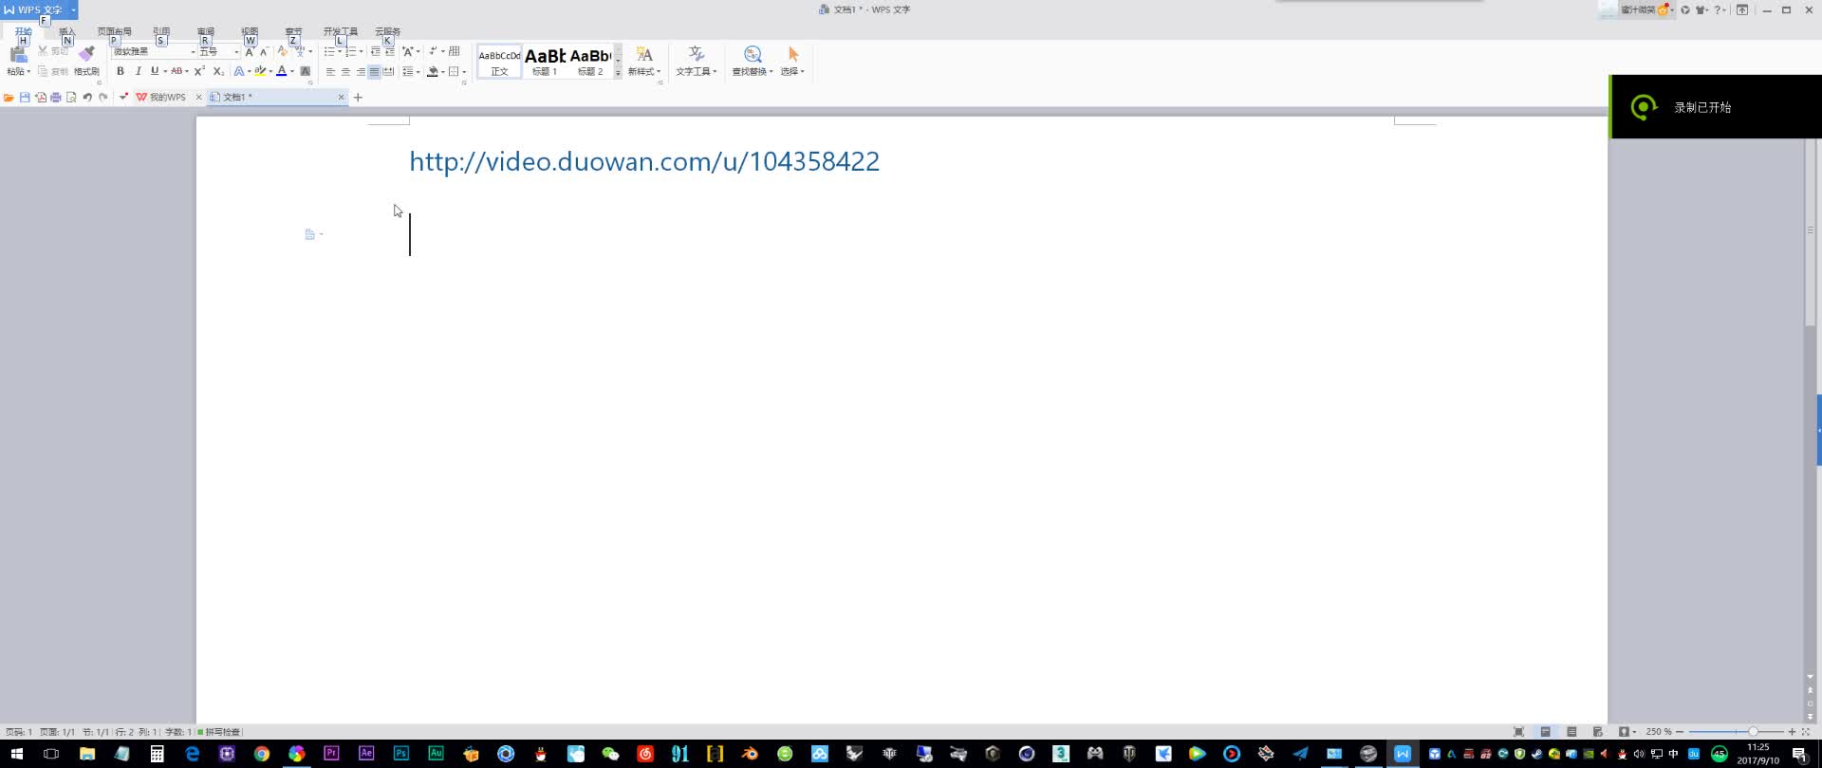Click the open folder icon in quick toolbar
The image size is (1822, 768).
9,97
